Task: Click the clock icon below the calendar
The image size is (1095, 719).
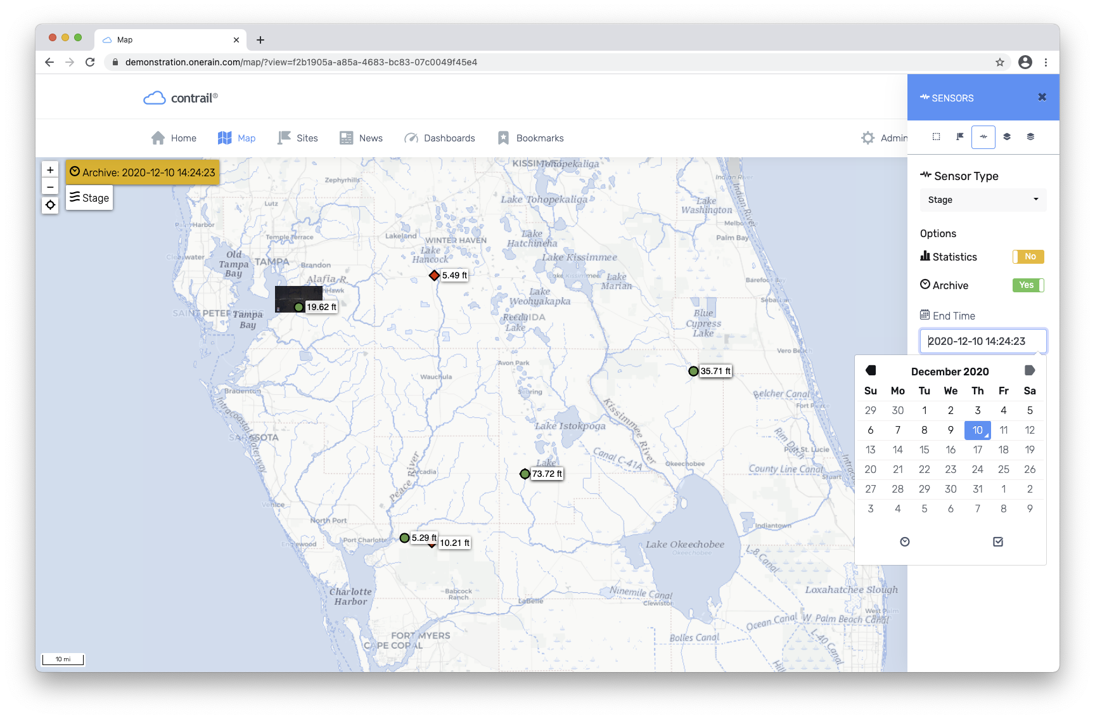Action: (905, 541)
